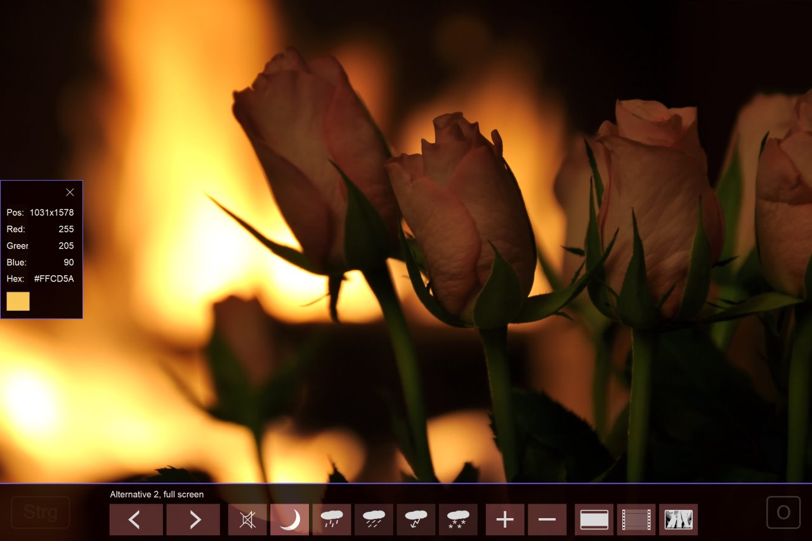The width and height of the screenshot is (812, 541).
Task: Select the rain cloud effect icon
Action: click(x=332, y=519)
